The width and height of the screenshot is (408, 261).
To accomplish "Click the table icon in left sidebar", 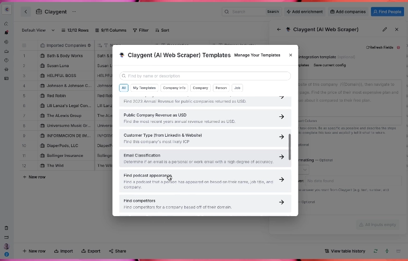I will (6, 78).
